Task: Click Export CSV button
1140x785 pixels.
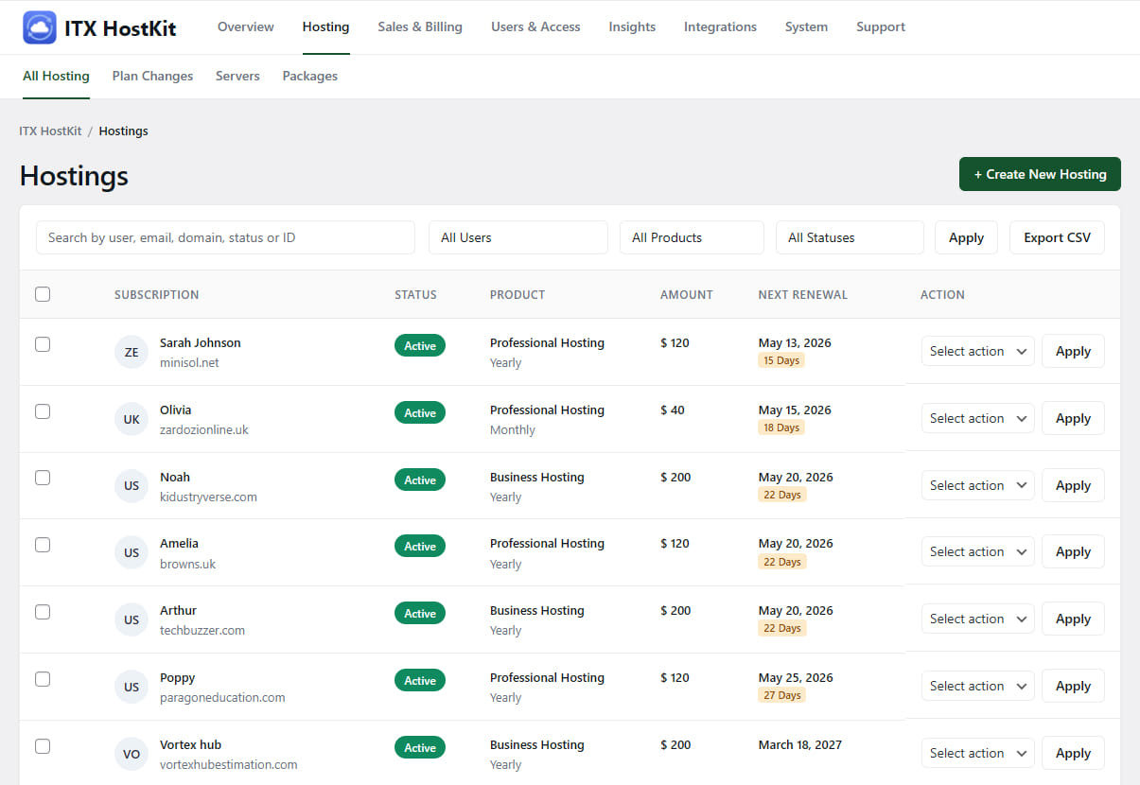Action: tap(1057, 237)
